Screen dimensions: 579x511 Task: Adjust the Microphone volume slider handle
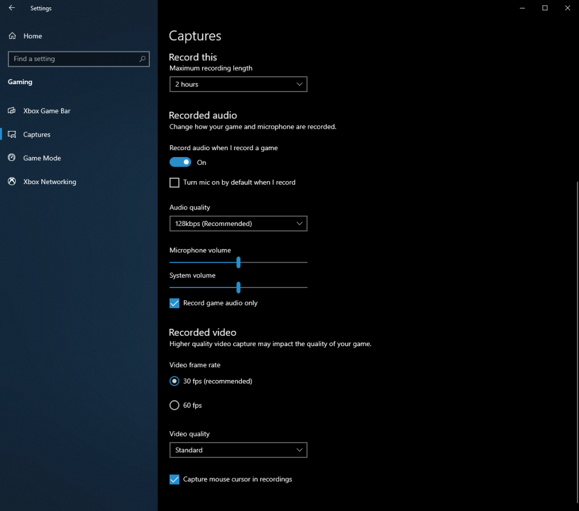point(237,262)
